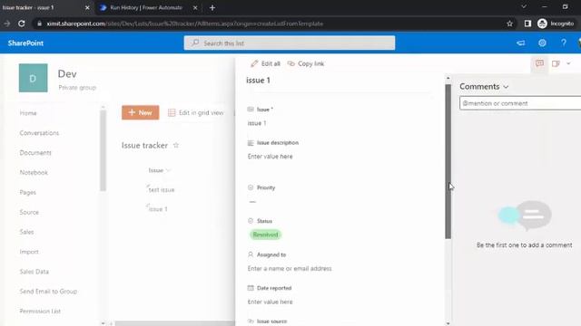The height and width of the screenshot is (326, 581).
Task: Click form scrollbar up arrow
Action: [448, 78]
